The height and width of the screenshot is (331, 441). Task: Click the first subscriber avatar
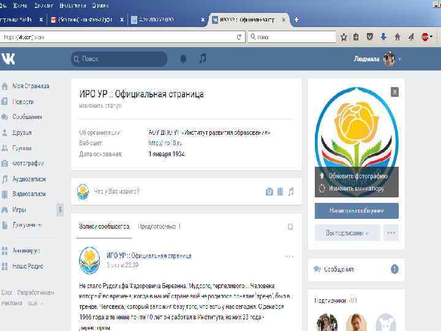click(327, 322)
